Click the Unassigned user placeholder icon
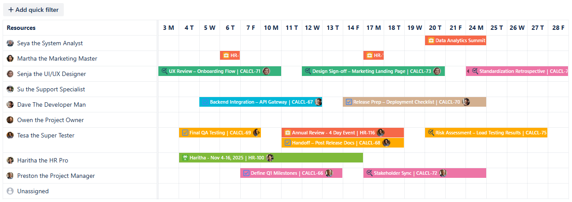Screen dimensions: 572x202 pyautogui.click(x=10, y=191)
